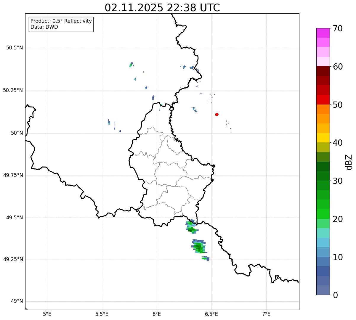Click the 6.5°E longitude label
356x320 pixels.
point(211,314)
